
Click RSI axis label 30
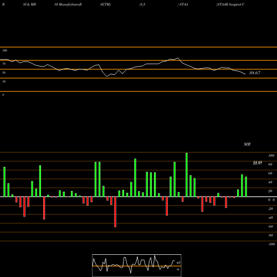click(x=4, y=81)
